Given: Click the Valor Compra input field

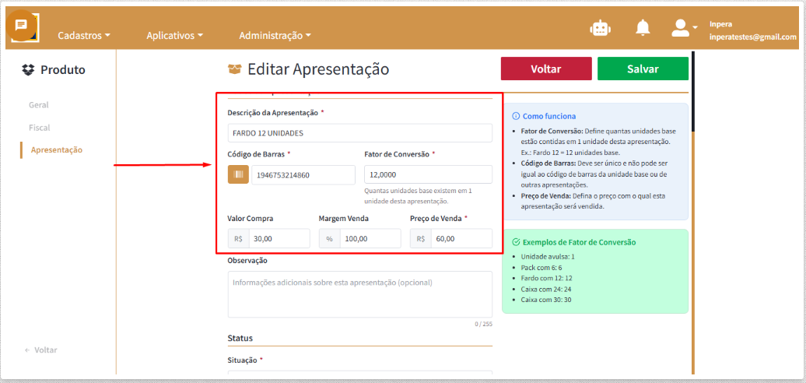Looking at the screenshot, I should [279, 238].
